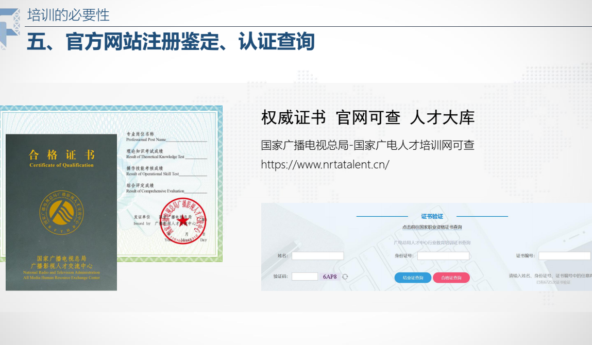
Task: Click the 证书编号 input field
Action: [565, 256]
